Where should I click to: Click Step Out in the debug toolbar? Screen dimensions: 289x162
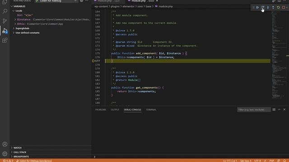tap(273, 8)
